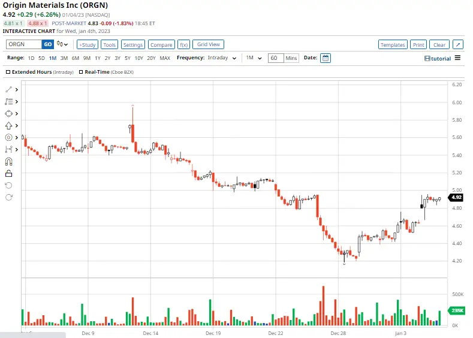Viewport: 473px width, 338px height.
Task: Expand the arrow marker options chevron
Action: (x=17, y=125)
